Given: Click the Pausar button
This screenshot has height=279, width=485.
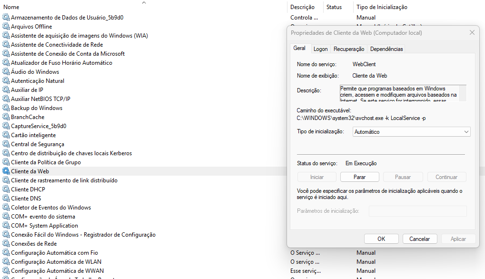Looking at the screenshot, I should pyautogui.click(x=403, y=177).
